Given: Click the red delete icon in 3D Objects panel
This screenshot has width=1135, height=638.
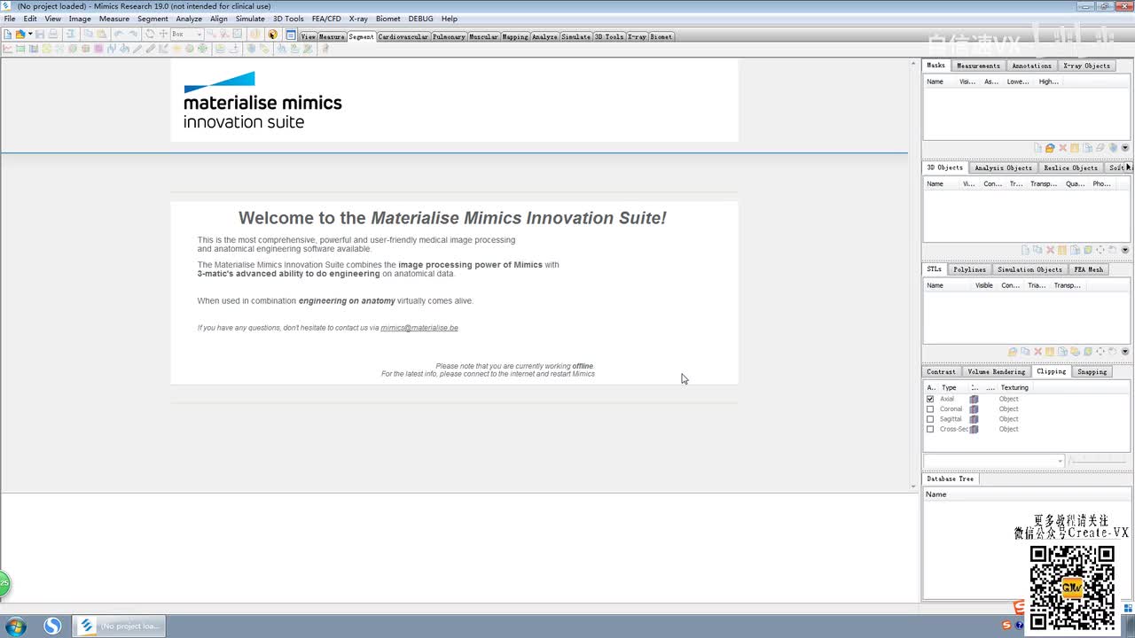Looking at the screenshot, I should (x=1051, y=251).
